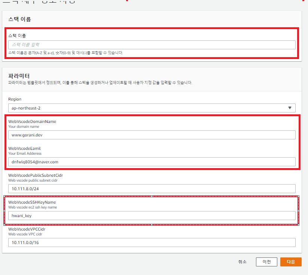Click the large 스택 이름 panel heading
Screen dimensions: 308x275
tap(19, 19)
